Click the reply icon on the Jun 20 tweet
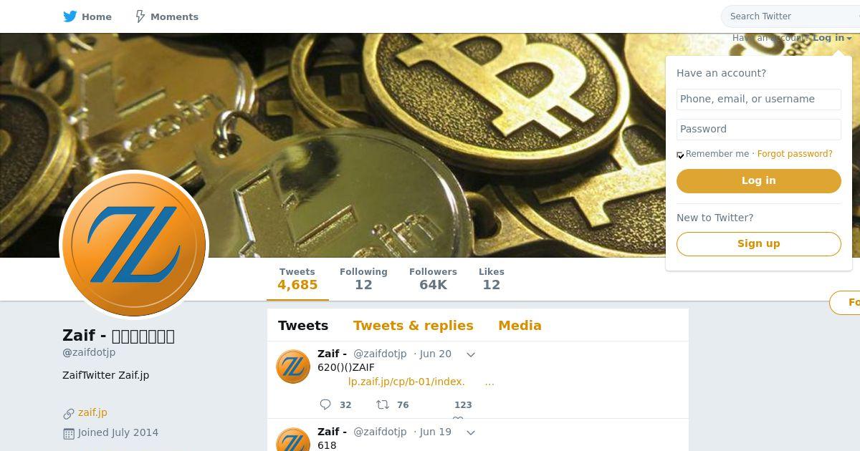The height and width of the screenshot is (451, 860). (325, 404)
